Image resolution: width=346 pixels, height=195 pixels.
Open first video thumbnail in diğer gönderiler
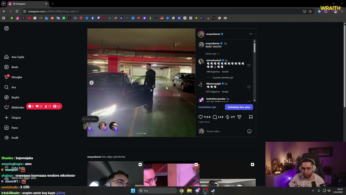point(115,174)
